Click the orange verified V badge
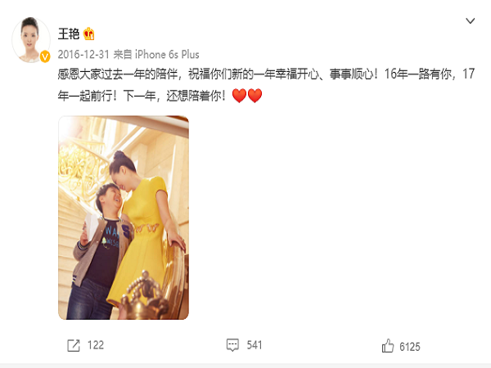Screen dimensions: 491x368 pos(45,56)
